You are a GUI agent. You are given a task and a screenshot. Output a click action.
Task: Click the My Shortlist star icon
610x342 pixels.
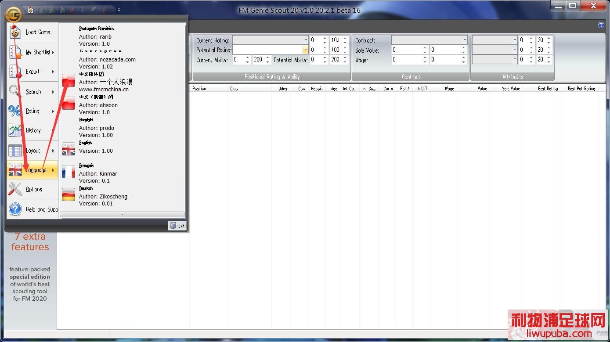(15, 52)
